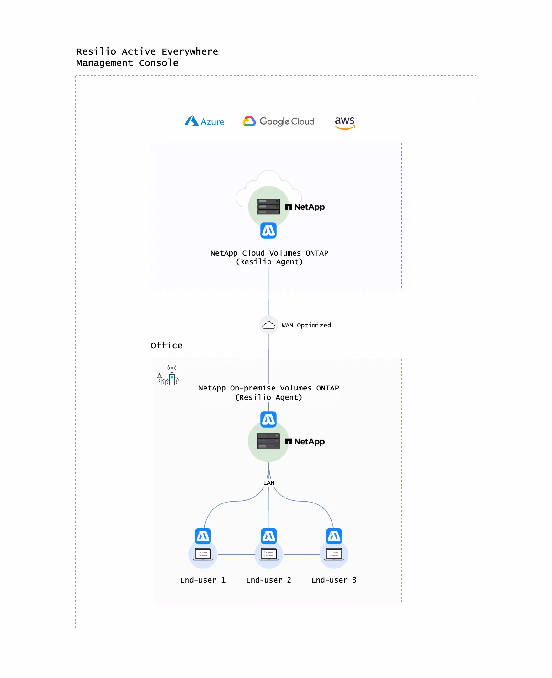The height and width of the screenshot is (678, 552).
Task: Click the office building antenna icon
Action: (x=168, y=375)
